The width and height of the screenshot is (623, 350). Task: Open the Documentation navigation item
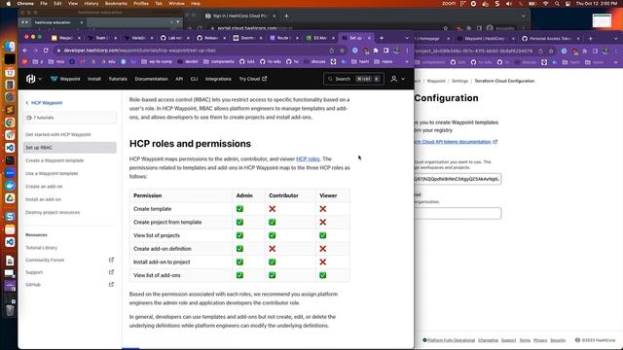pyautogui.click(x=151, y=79)
